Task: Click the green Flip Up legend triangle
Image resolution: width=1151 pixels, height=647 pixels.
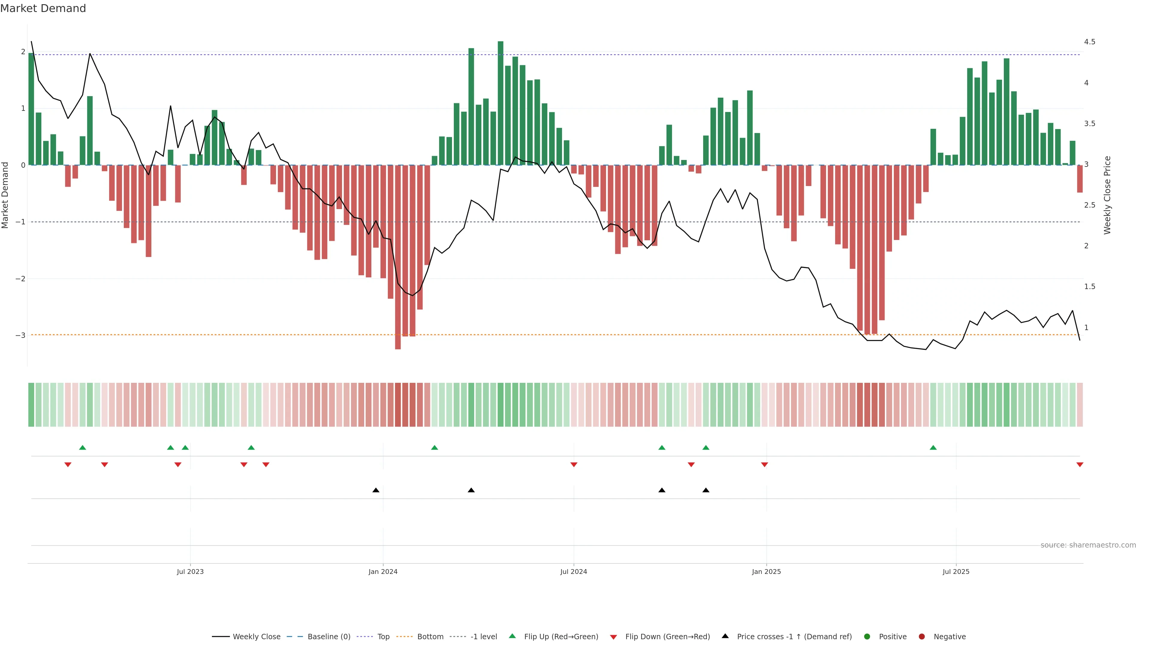Action: coord(512,636)
